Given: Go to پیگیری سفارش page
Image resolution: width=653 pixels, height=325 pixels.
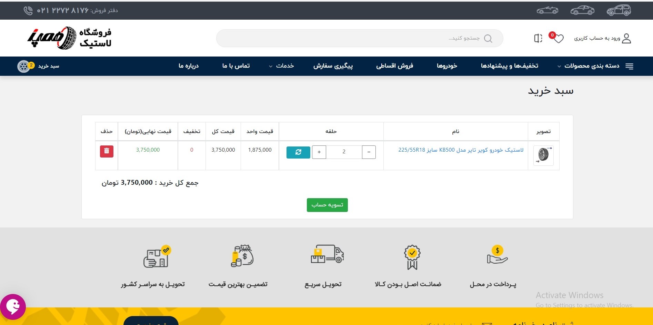Looking at the screenshot, I should (x=333, y=66).
